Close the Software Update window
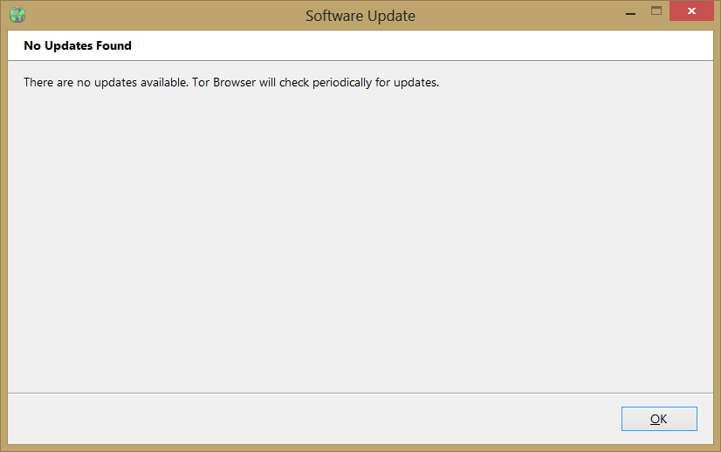The width and height of the screenshot is (721, 452). (x=692, y=11)
